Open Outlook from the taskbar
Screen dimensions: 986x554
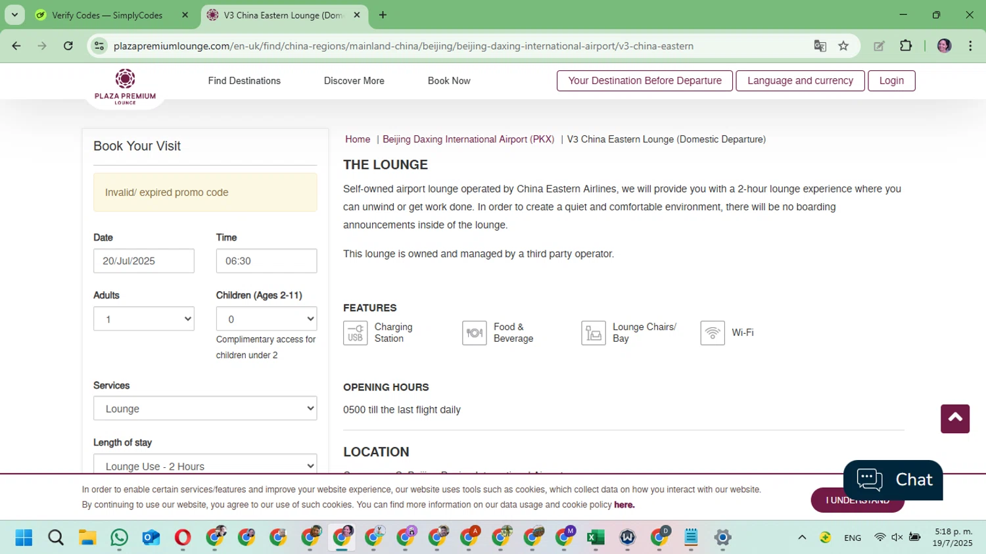(151, 538)
